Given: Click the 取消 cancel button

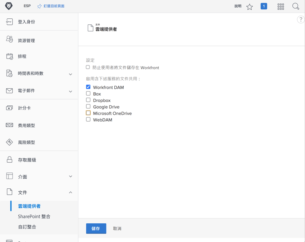Looking at the screenshot, I should (x=117, y=229).
